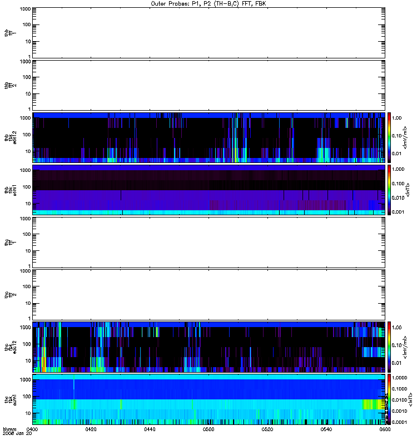The height and width of the screenshot is (445, 417).
Task: Click the '0.010' value on thb scm1 color bar
Action: point(398,198)
